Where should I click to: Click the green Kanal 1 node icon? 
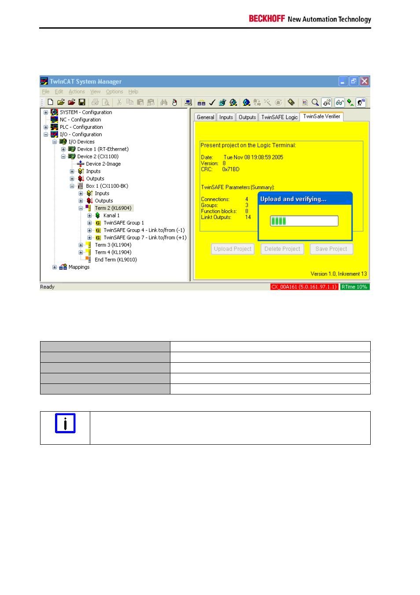(98, 216)
